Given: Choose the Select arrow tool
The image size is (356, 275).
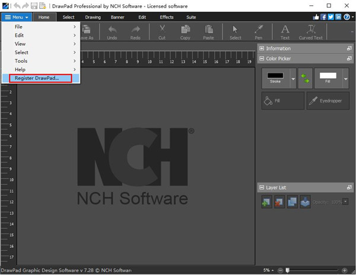Looking at the screenshot, I should [x=235, y=32].
